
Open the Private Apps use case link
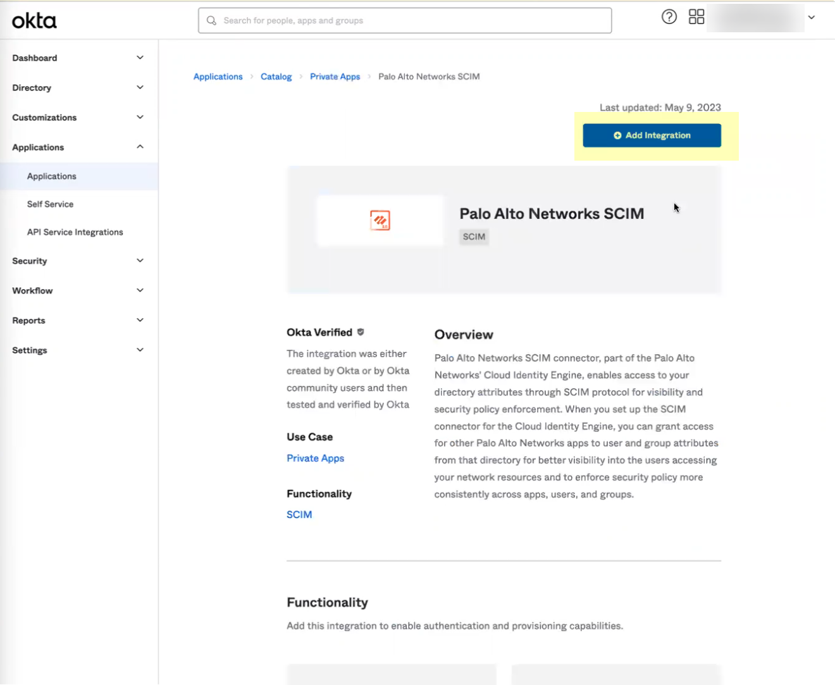315,458
